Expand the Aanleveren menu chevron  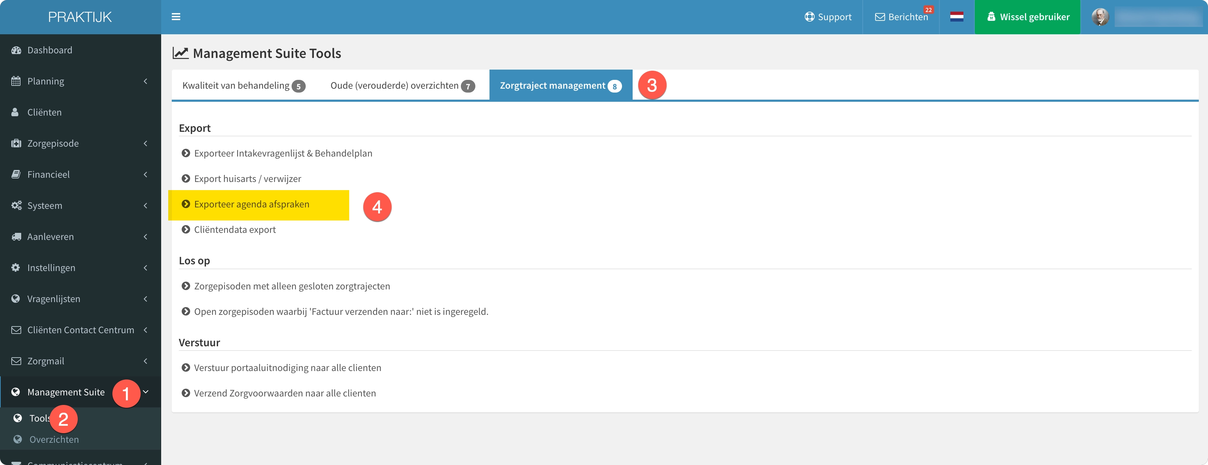pyautogui.click(x=145, y=237)
